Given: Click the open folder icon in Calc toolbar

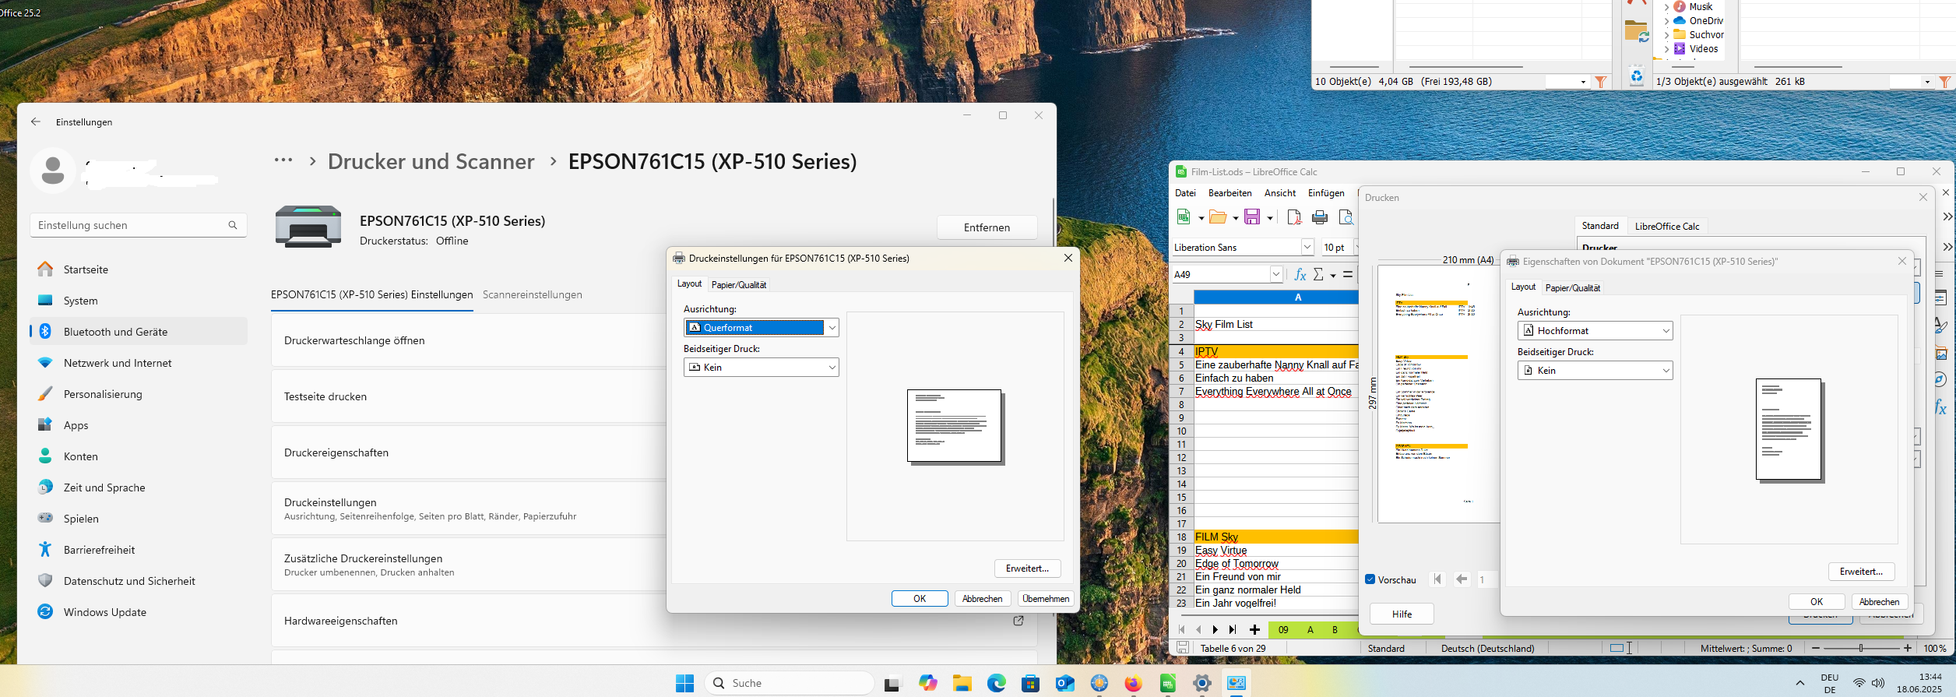Looking at the screenshot, I should (x=1218, y=217).
